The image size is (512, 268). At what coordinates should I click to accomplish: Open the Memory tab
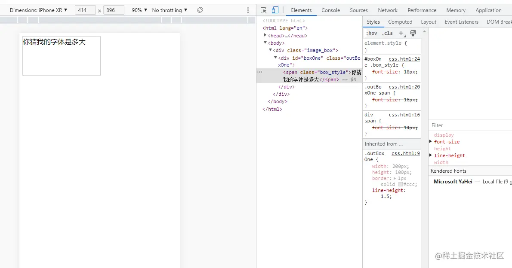point(456,10)
